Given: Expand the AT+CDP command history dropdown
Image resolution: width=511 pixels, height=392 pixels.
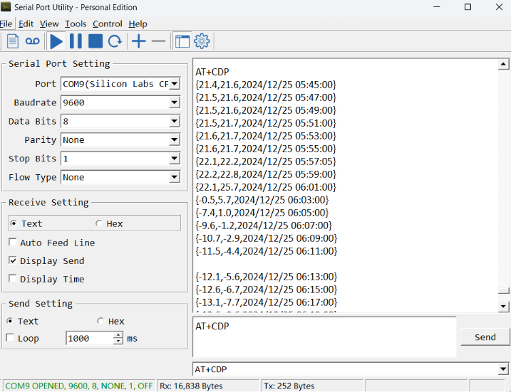Looking at the screenshot, I should (x=503, y=369).
